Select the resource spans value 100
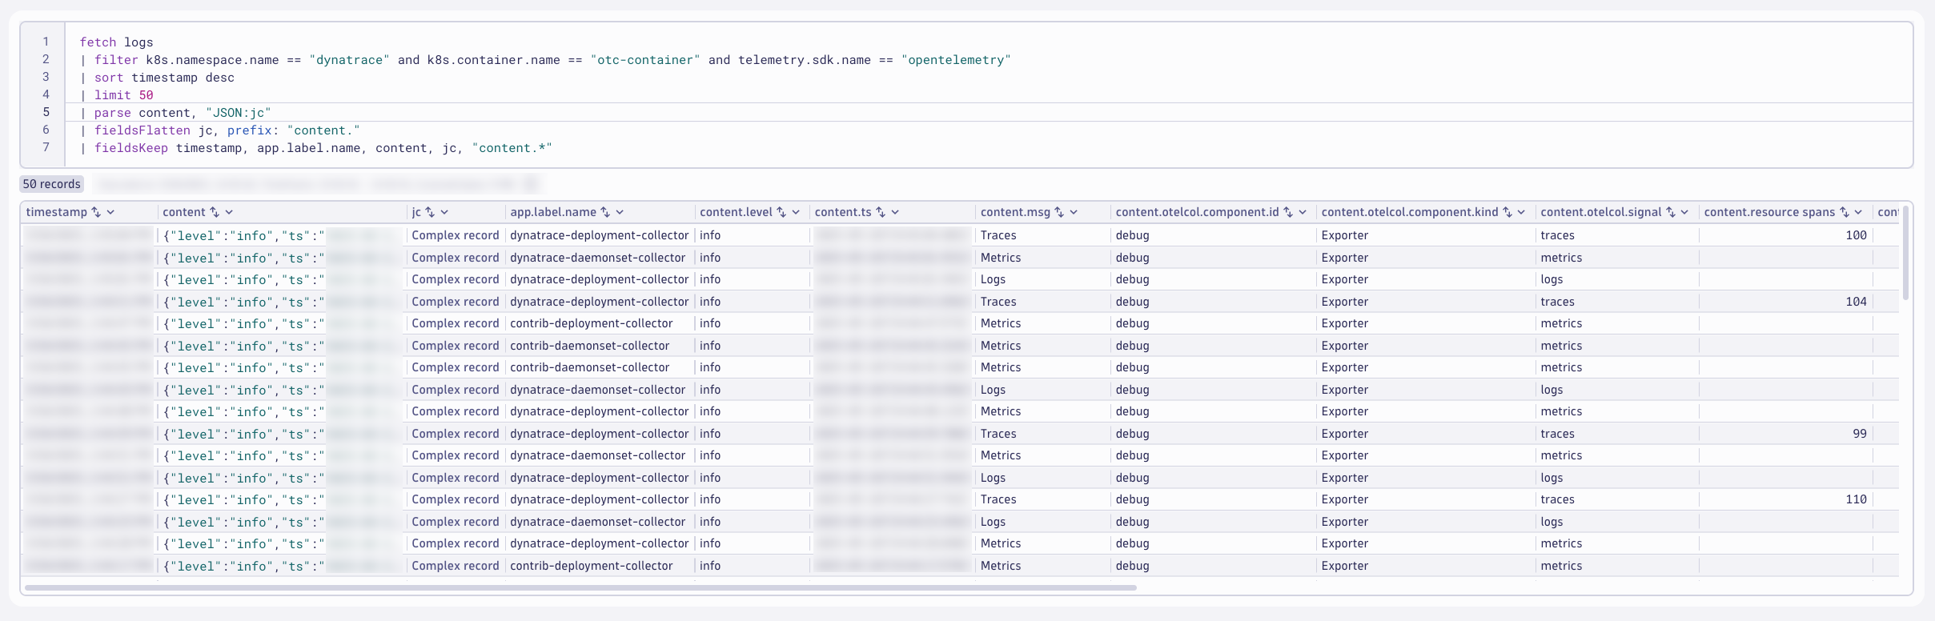This screenshot has width=1935, height=621. [1856, 235]
